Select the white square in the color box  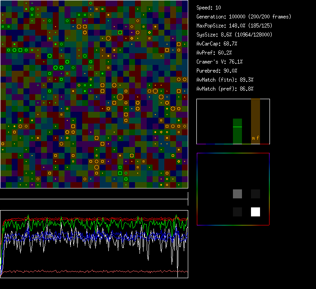(x=256, y=212)
